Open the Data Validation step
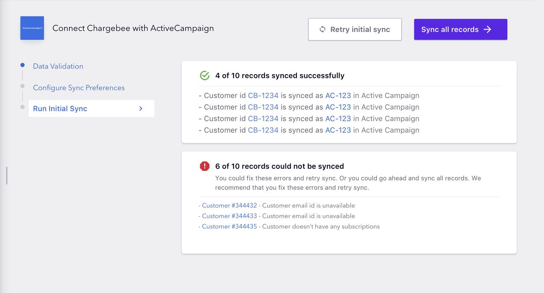 pos(58,66)
